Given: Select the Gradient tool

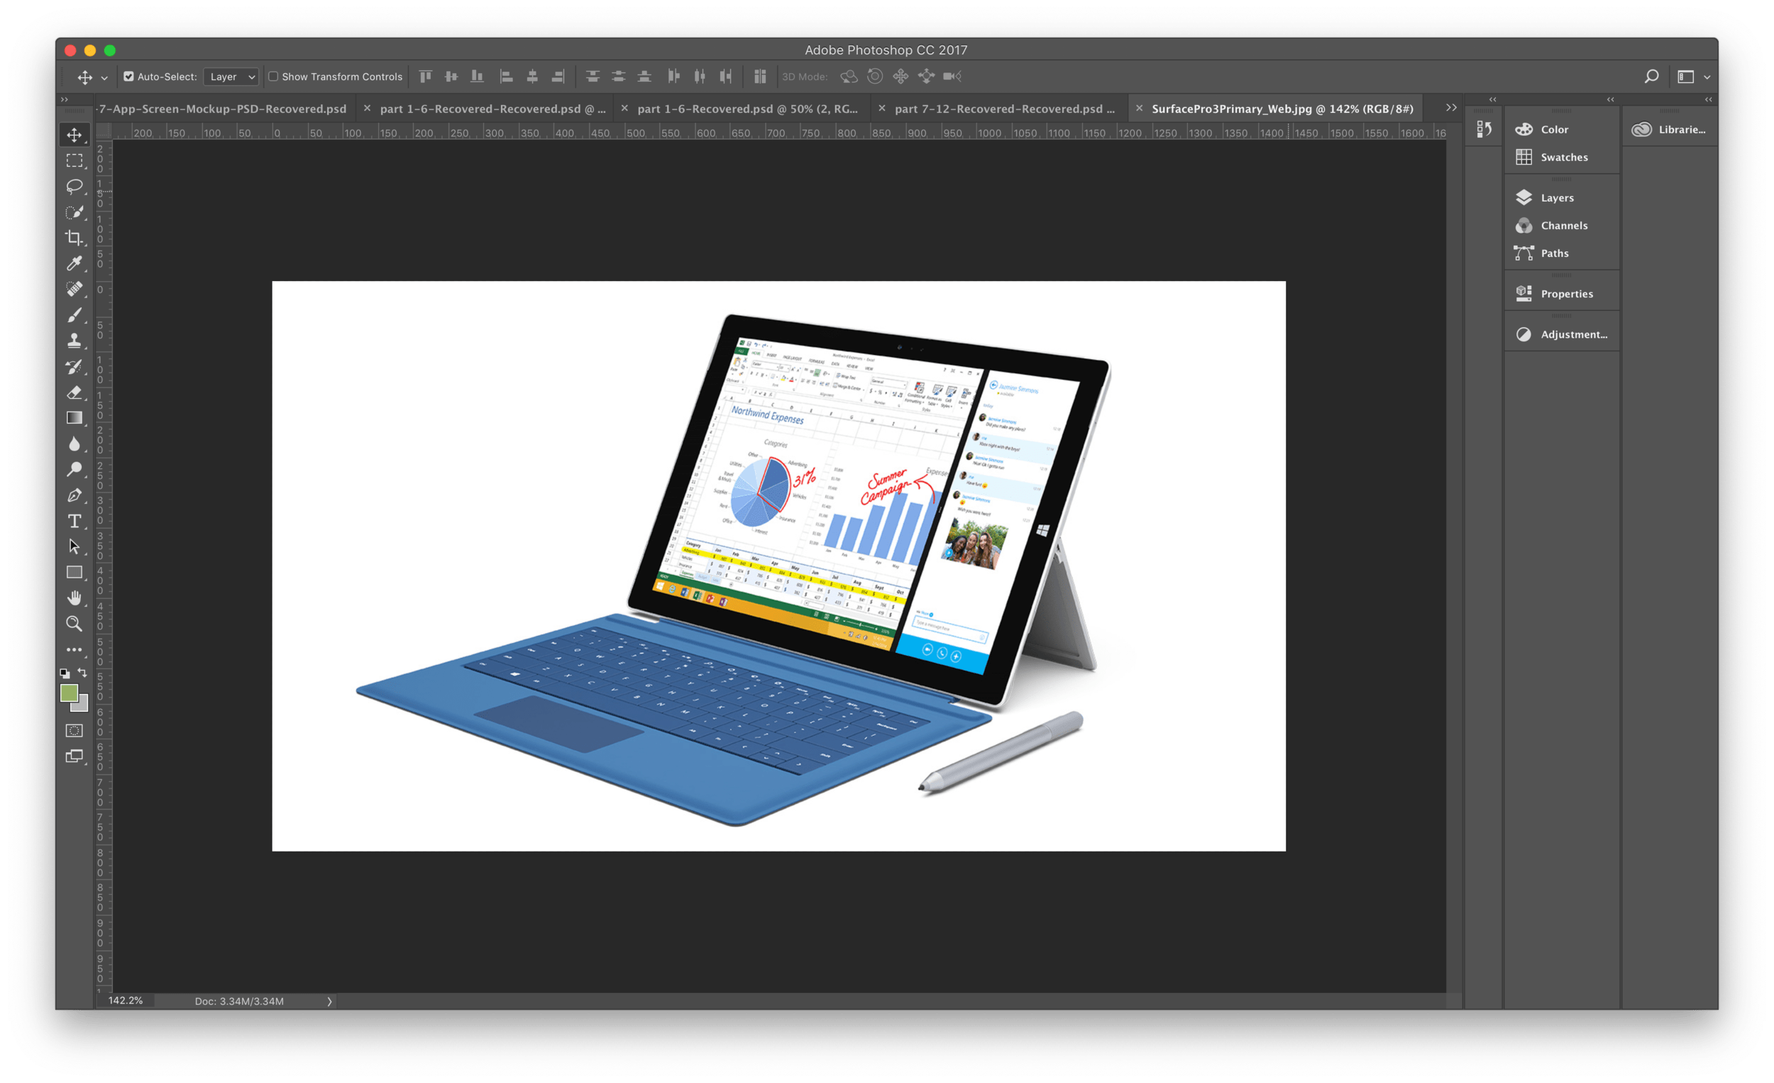Looking at the screenshot, I should coord(75,417).
